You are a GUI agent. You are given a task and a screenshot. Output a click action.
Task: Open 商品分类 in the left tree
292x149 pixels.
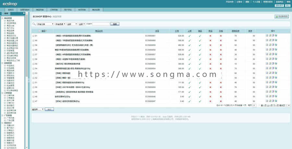[x=10, y=26]
